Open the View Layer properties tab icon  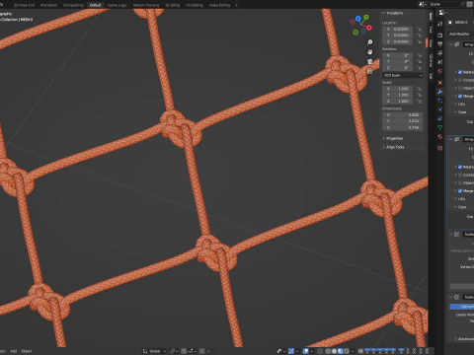point(440,53)
